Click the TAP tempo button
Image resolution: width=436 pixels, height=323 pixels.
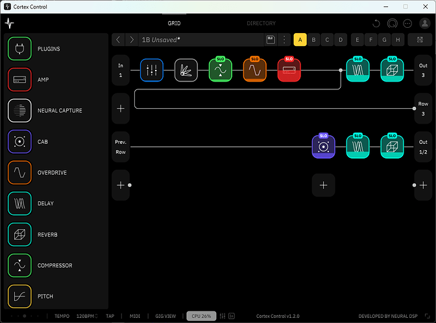pyautogui.click(x=110, y=316)
